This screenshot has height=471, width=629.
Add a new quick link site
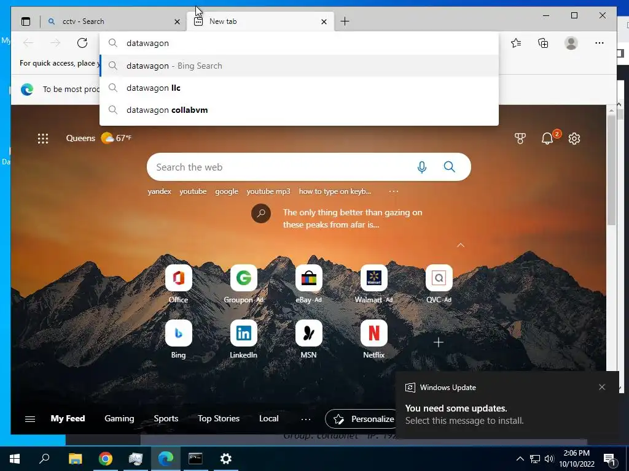439,342
